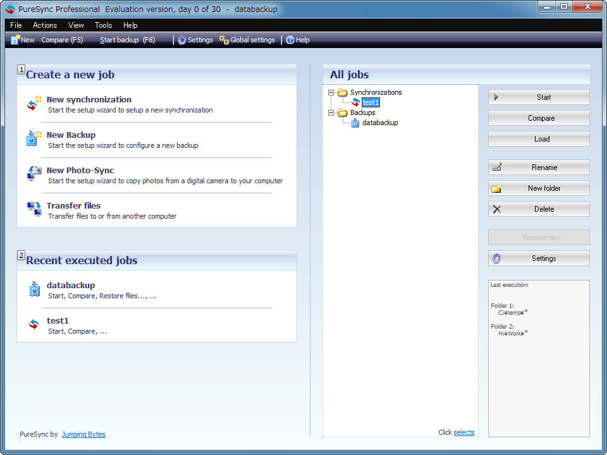The image size is (607, 455).
Task: Click the Synchronizations folder icon
Action: click(x=342, y=92)
